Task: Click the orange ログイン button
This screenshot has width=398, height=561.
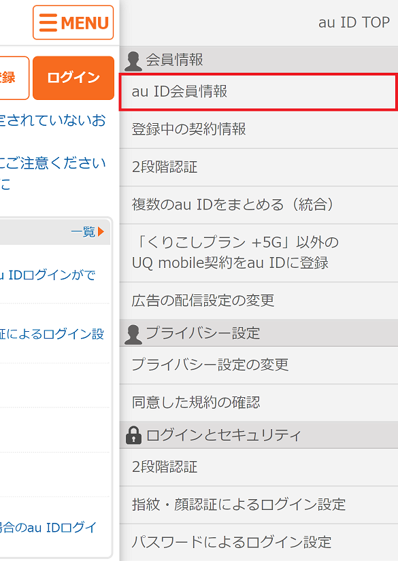Action: [x=73, y=78]
